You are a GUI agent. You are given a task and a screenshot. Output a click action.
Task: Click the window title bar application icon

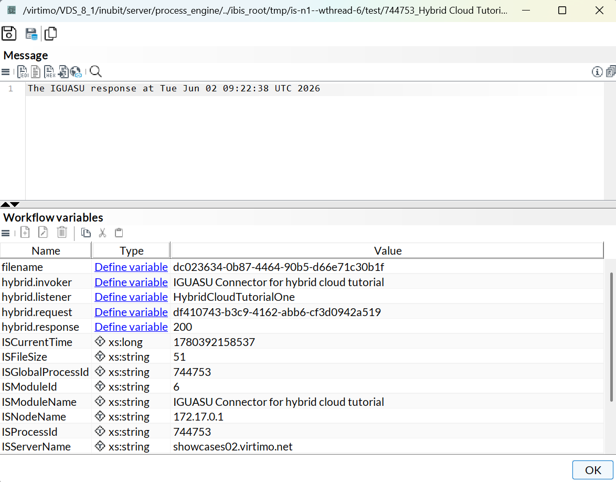12,10
